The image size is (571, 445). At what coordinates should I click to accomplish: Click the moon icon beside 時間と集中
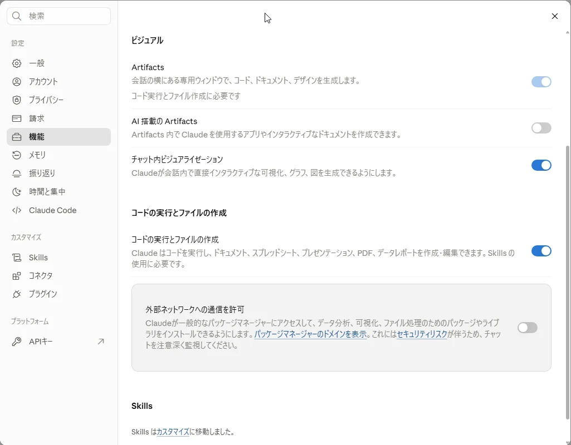coord(17,191)
